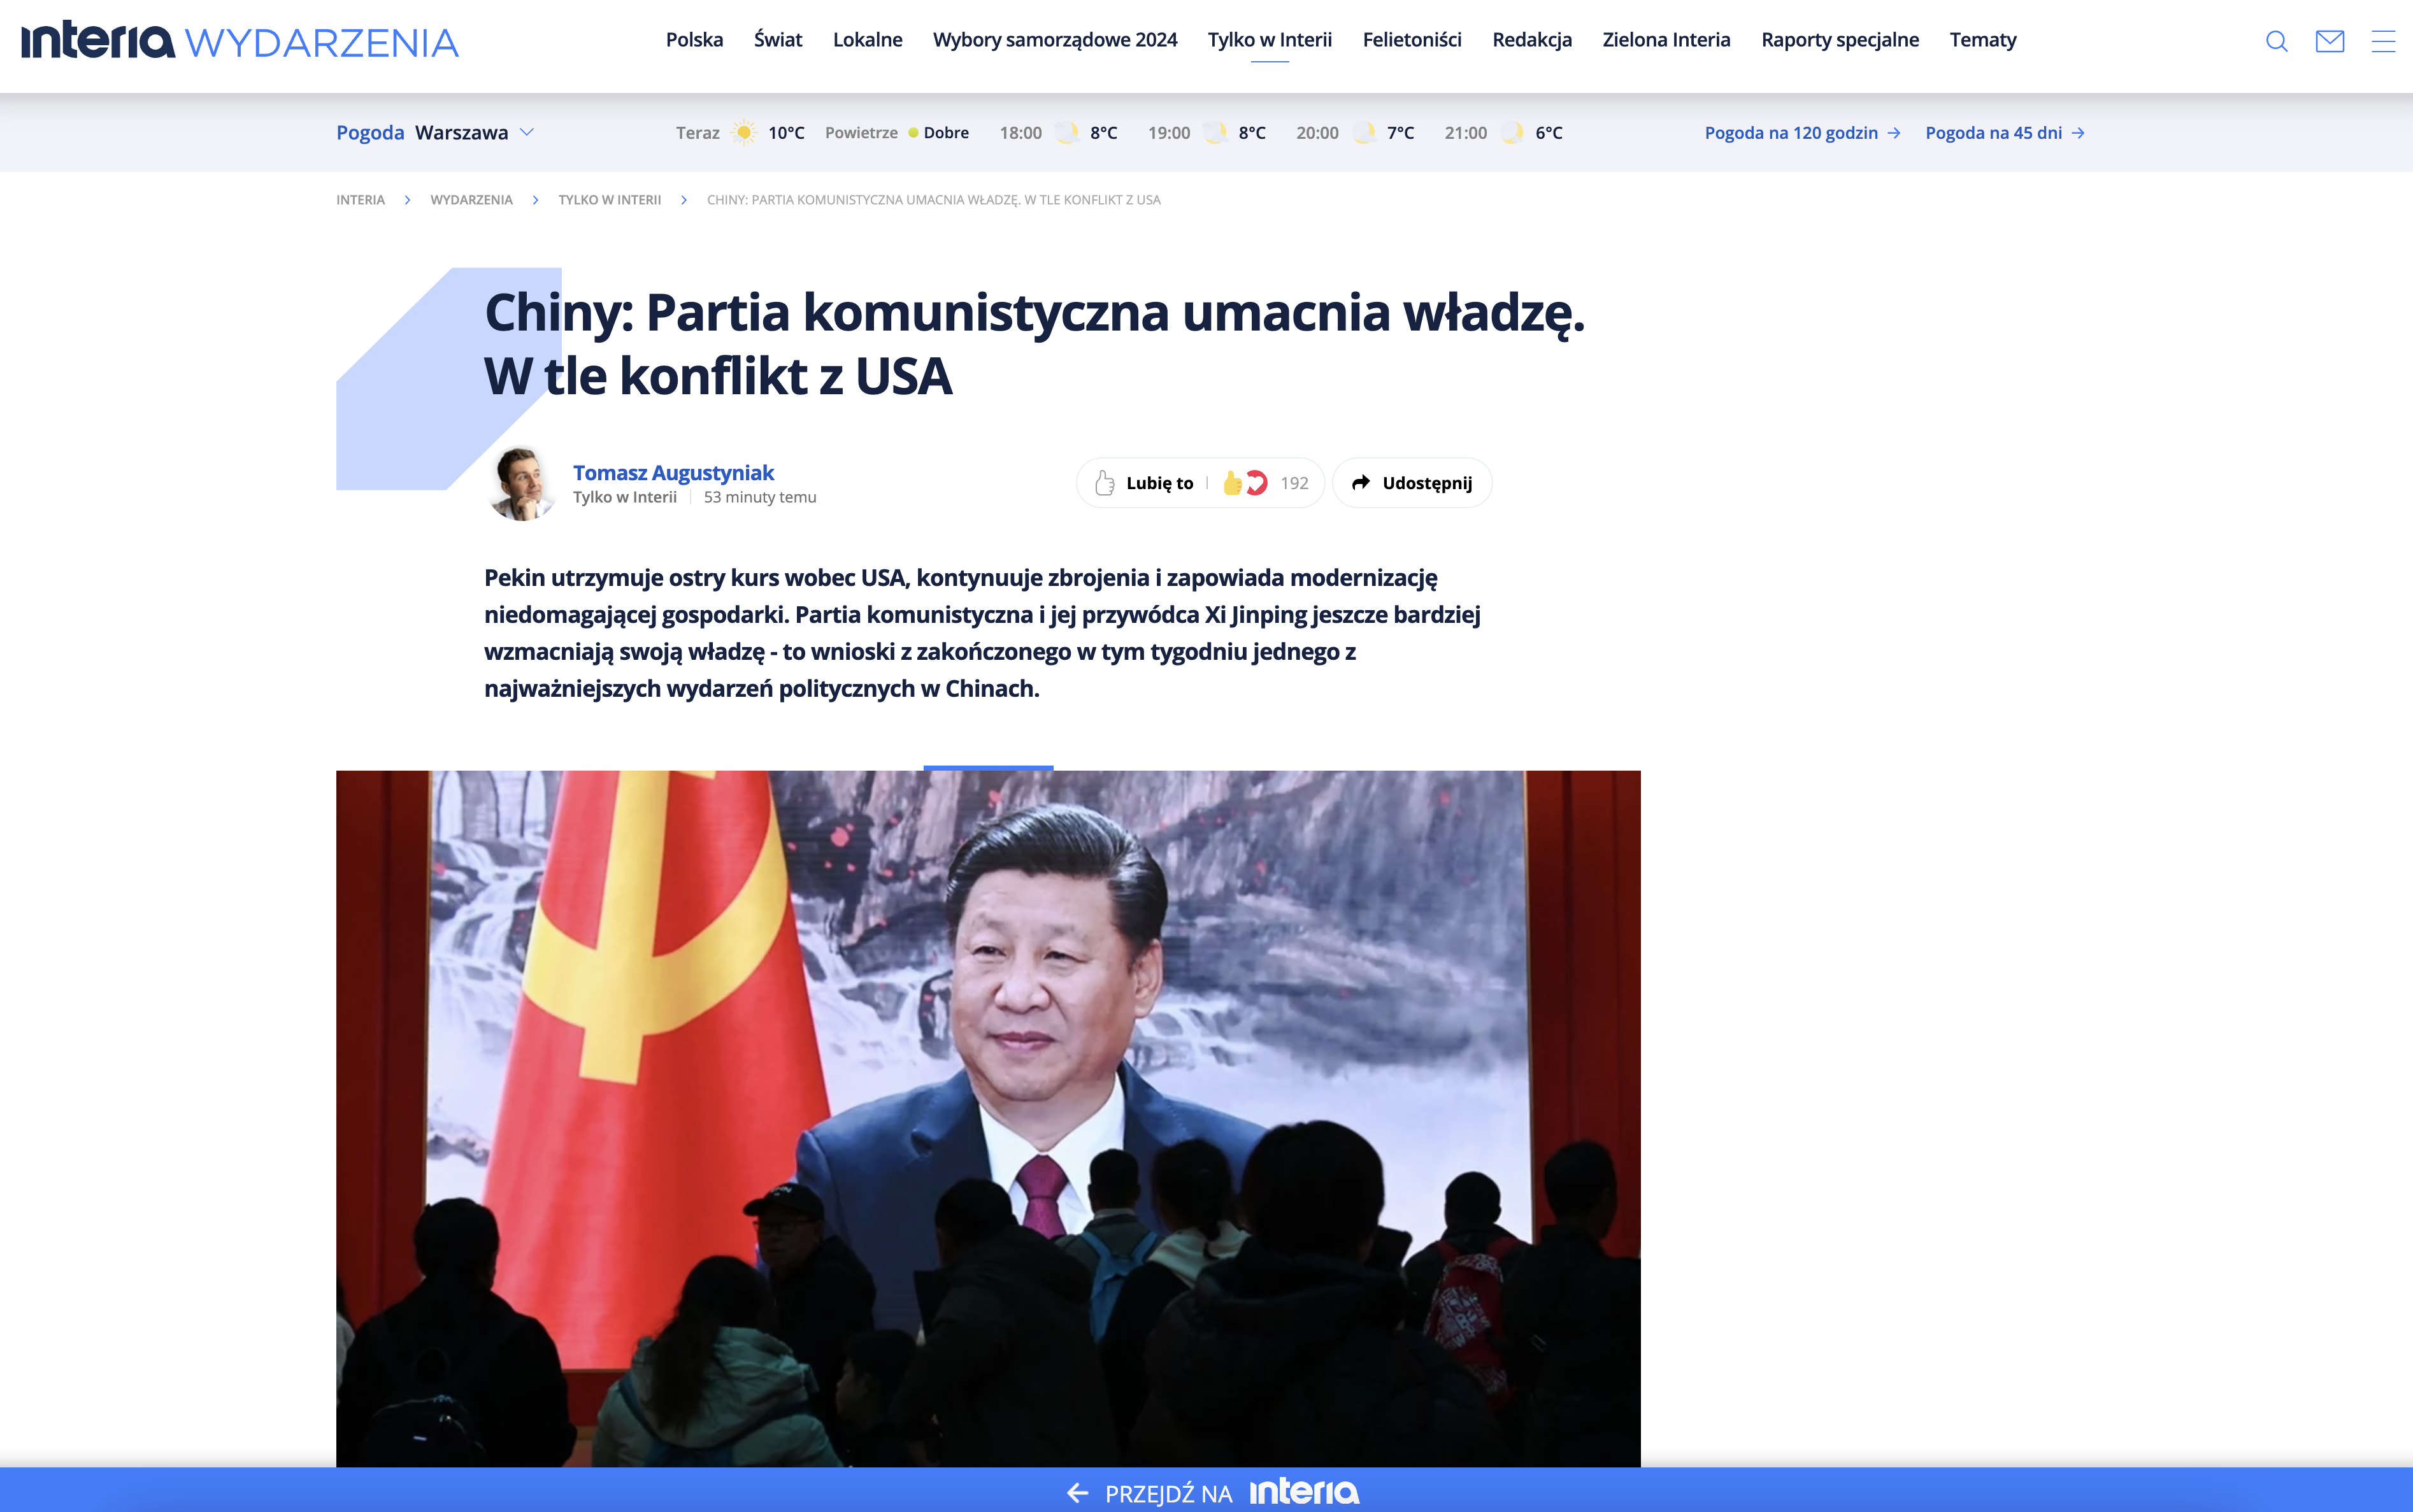The width and height of the screenshot is (2413, 1512).
Task: Click the 10°C current temperature
Action: [786, 133]
